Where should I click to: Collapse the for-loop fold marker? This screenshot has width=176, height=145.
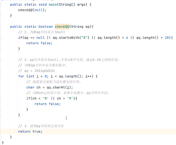click(x=1, y=76)
